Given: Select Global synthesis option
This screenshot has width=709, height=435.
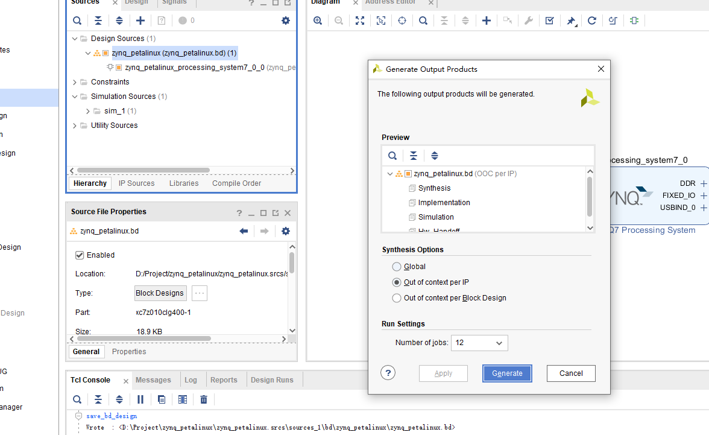Looking at the screenshot, I should pos(397,267).
